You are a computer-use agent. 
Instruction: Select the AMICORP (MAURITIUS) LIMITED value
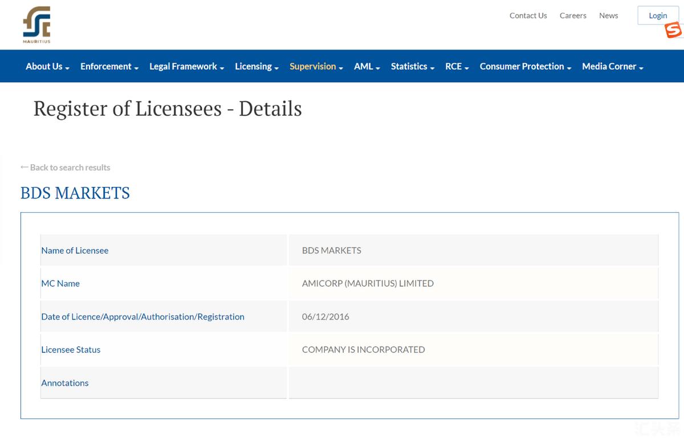(x=368, y=283)
